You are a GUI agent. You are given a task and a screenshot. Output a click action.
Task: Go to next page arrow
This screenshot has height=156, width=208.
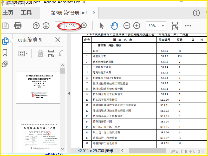tap(46, 26)
